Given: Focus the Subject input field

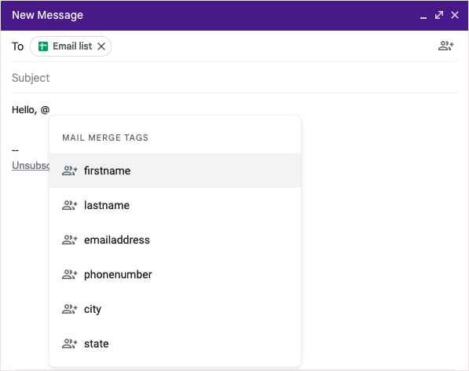Looking at the screenshot, I should (235, 78).
